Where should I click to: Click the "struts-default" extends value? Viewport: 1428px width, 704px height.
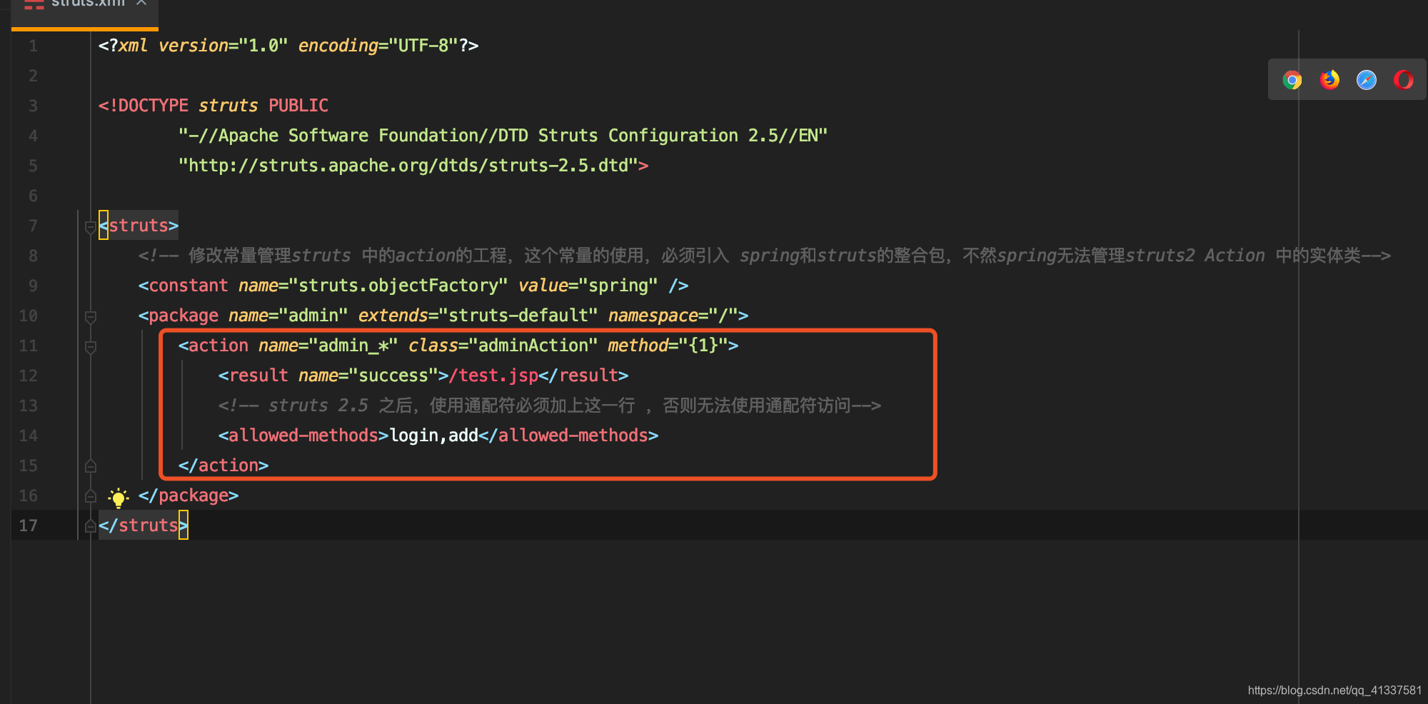click(x=518, y=316)
